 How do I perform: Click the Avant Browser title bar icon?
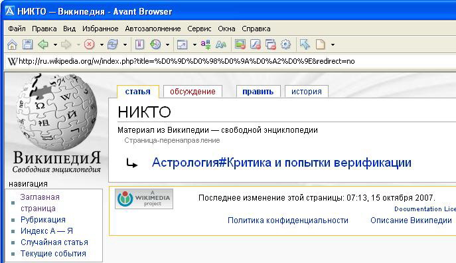10,11
